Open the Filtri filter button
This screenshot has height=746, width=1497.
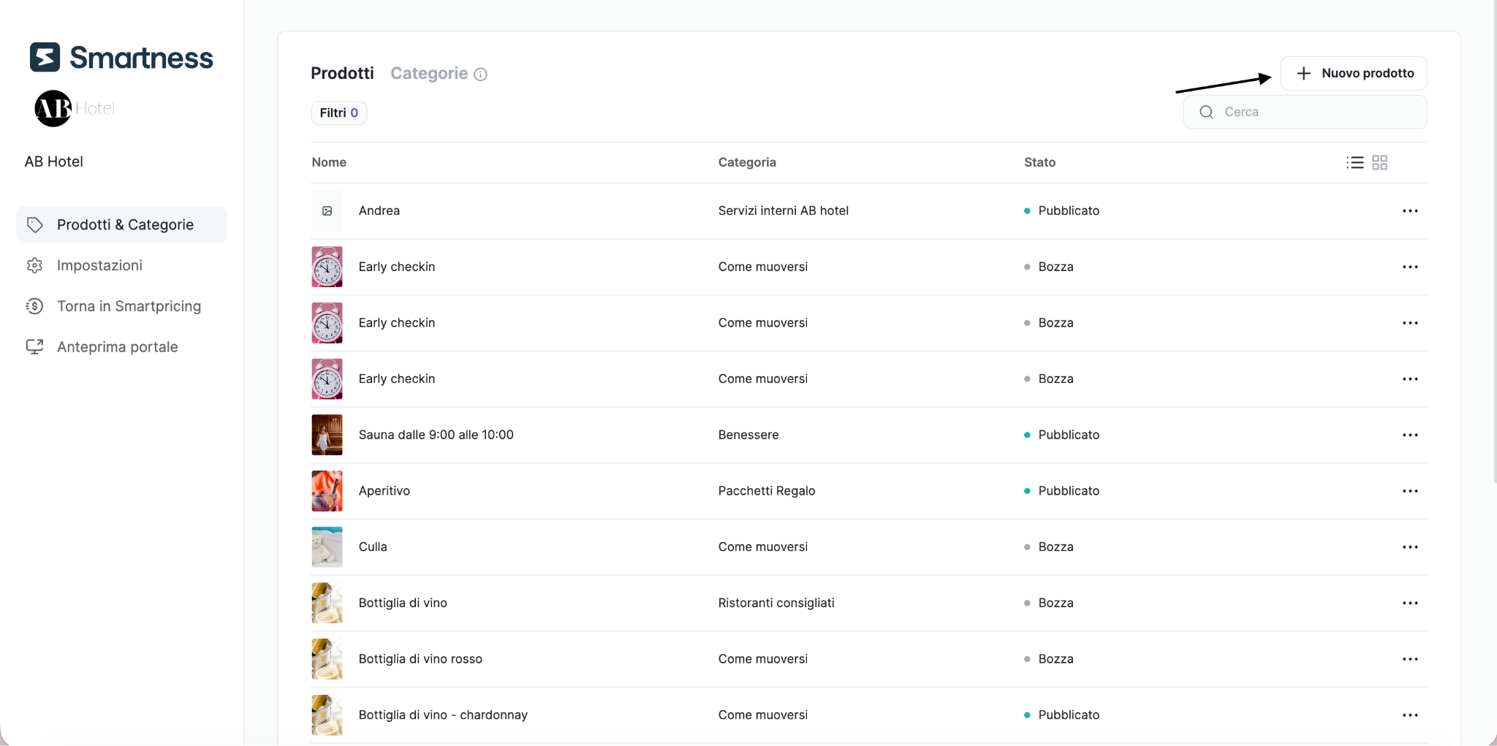point(338,113)
